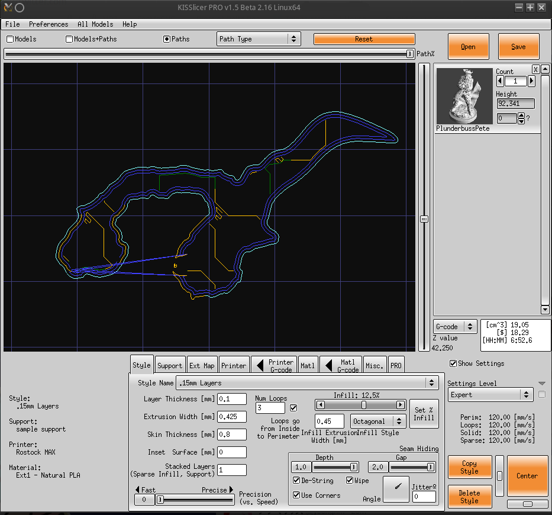The width and height of the screenshot is (552, 515).
Task: Click the Path% slider handle
Action: [409, 54]
